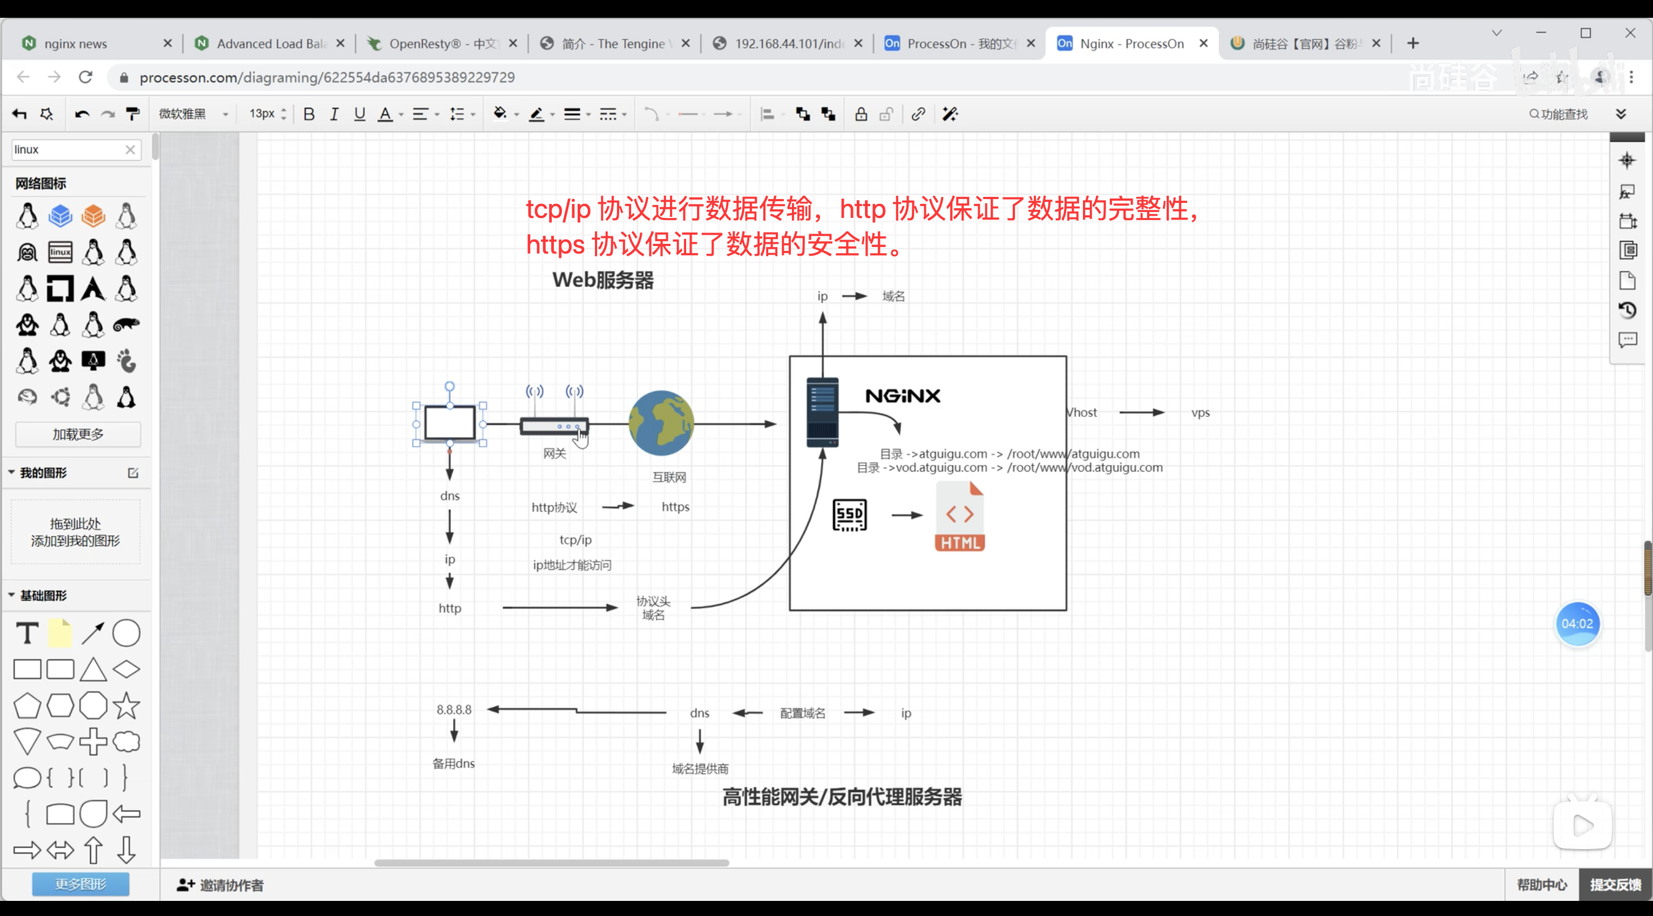Toggle italic text formatting
Screen dimensions: 1653x916
pos(334,114)
